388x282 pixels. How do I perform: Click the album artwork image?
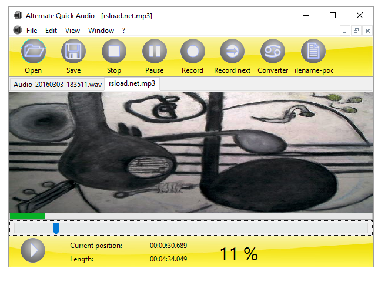click(191, 152)
